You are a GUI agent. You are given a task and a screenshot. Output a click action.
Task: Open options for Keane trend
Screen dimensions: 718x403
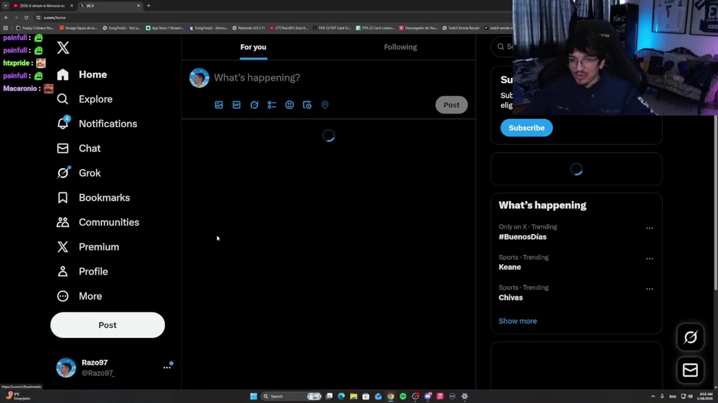[650, 259]
